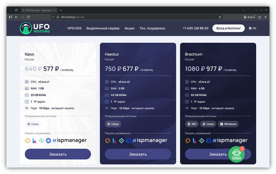
Task: Select the Windows option on the Brachium plan
Action: coord(228,124)
